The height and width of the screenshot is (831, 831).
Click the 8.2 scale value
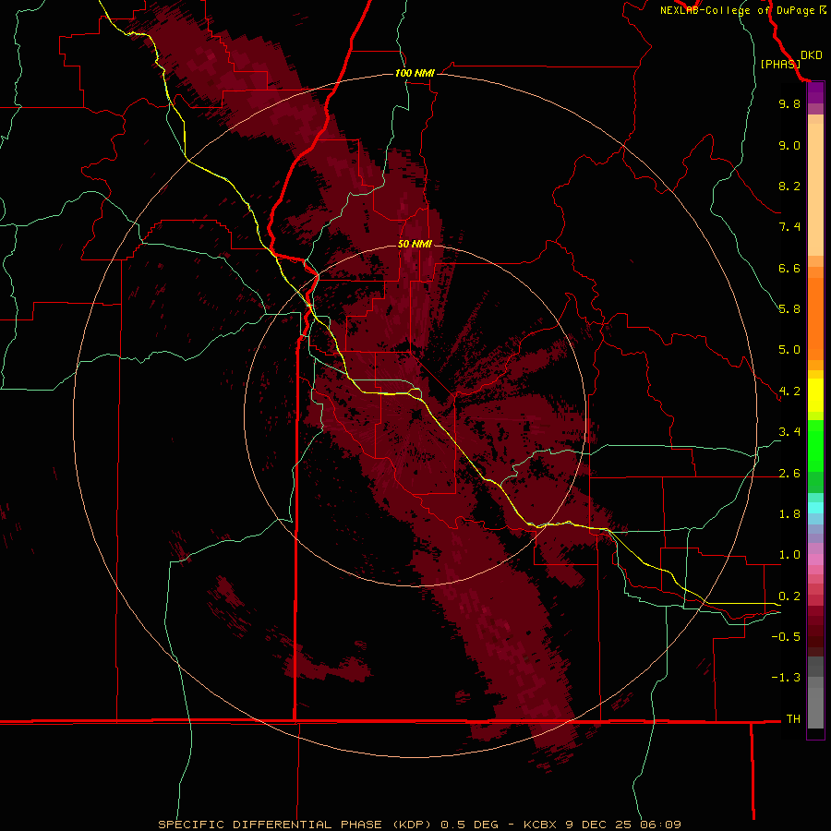click(x=789, y=186)
